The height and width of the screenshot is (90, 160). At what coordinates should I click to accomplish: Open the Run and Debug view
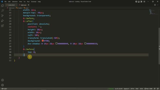(2, 20)
